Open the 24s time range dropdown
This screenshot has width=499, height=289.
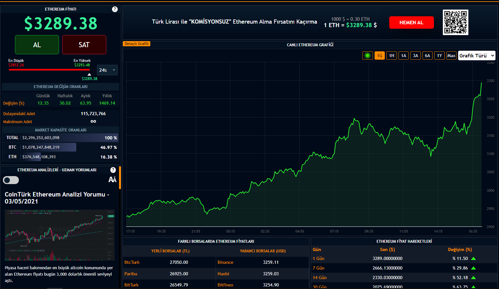coord(107,70)
